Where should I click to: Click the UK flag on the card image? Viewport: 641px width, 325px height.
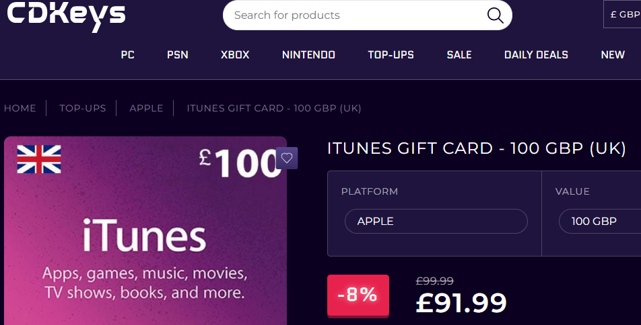coord(39,159)
